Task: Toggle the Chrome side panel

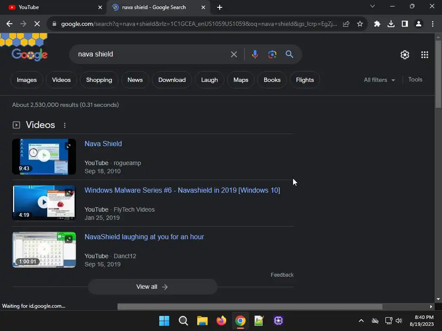Action: click(405, 24)
